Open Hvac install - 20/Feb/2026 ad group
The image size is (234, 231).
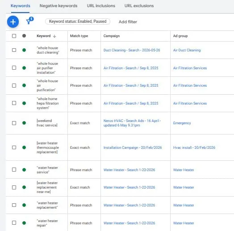[x=194, y=147]
